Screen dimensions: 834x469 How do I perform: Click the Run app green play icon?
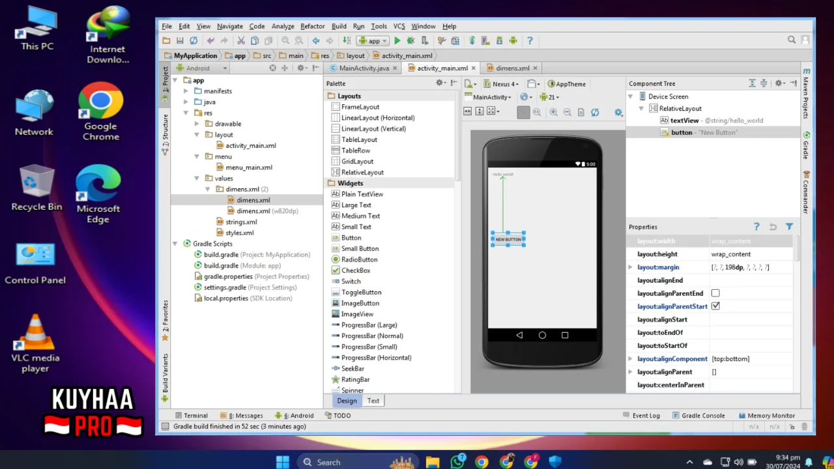point(397,40)
